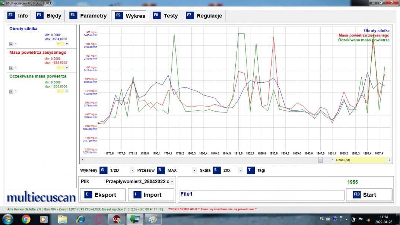Click the File1 text input field
This screenshot has height=225, width=400.
pos(261,195)
